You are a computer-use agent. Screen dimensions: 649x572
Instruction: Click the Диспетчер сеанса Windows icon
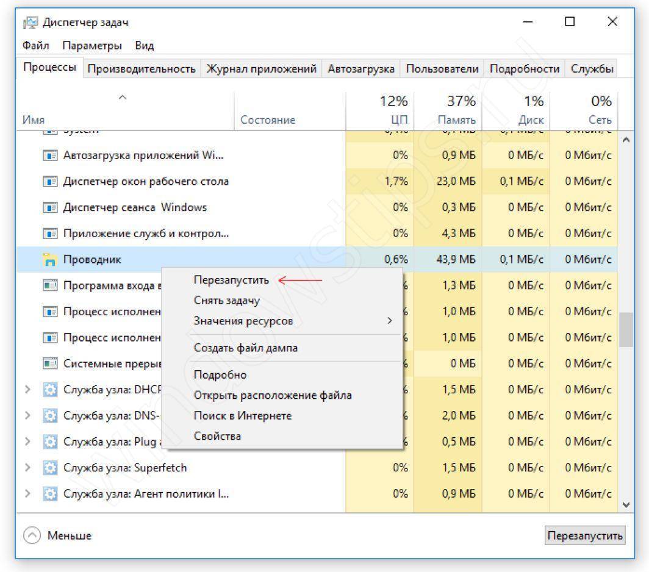(50, 208)
